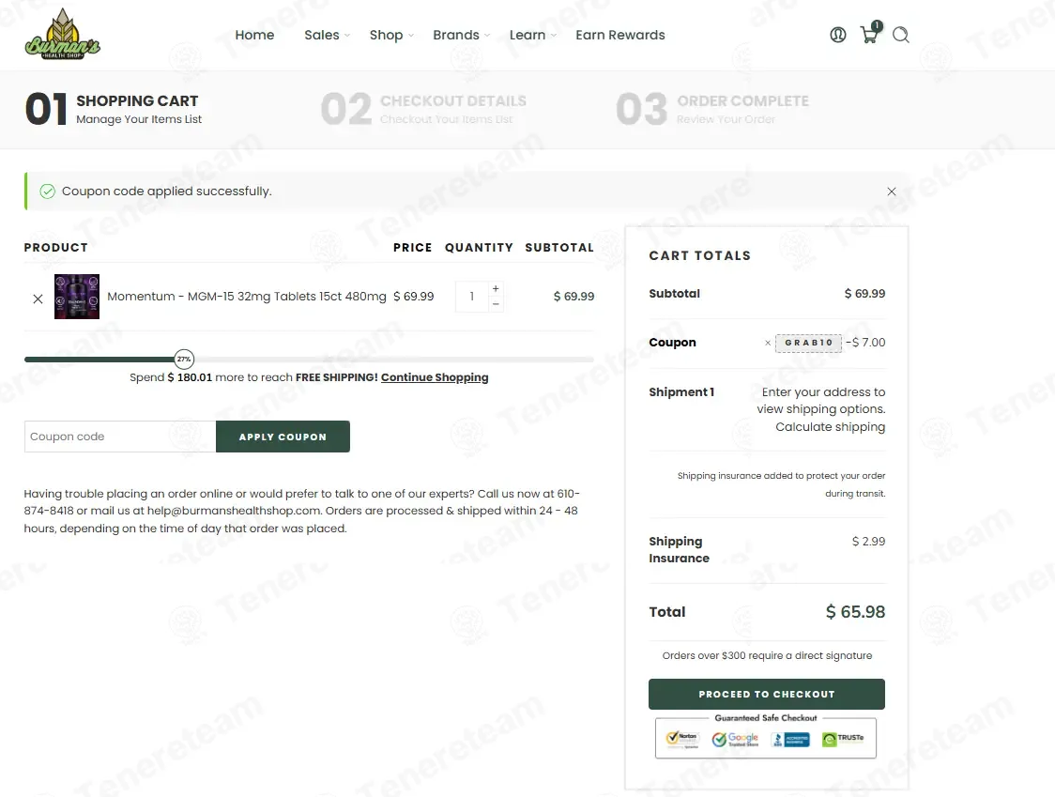This screenshot has width=1055, height=797.
Task: Select the Shopping Cart step
Action: [113, 109]
